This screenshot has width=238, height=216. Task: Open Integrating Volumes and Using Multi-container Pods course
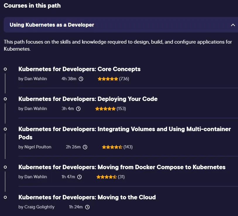(x=124, y=133)
